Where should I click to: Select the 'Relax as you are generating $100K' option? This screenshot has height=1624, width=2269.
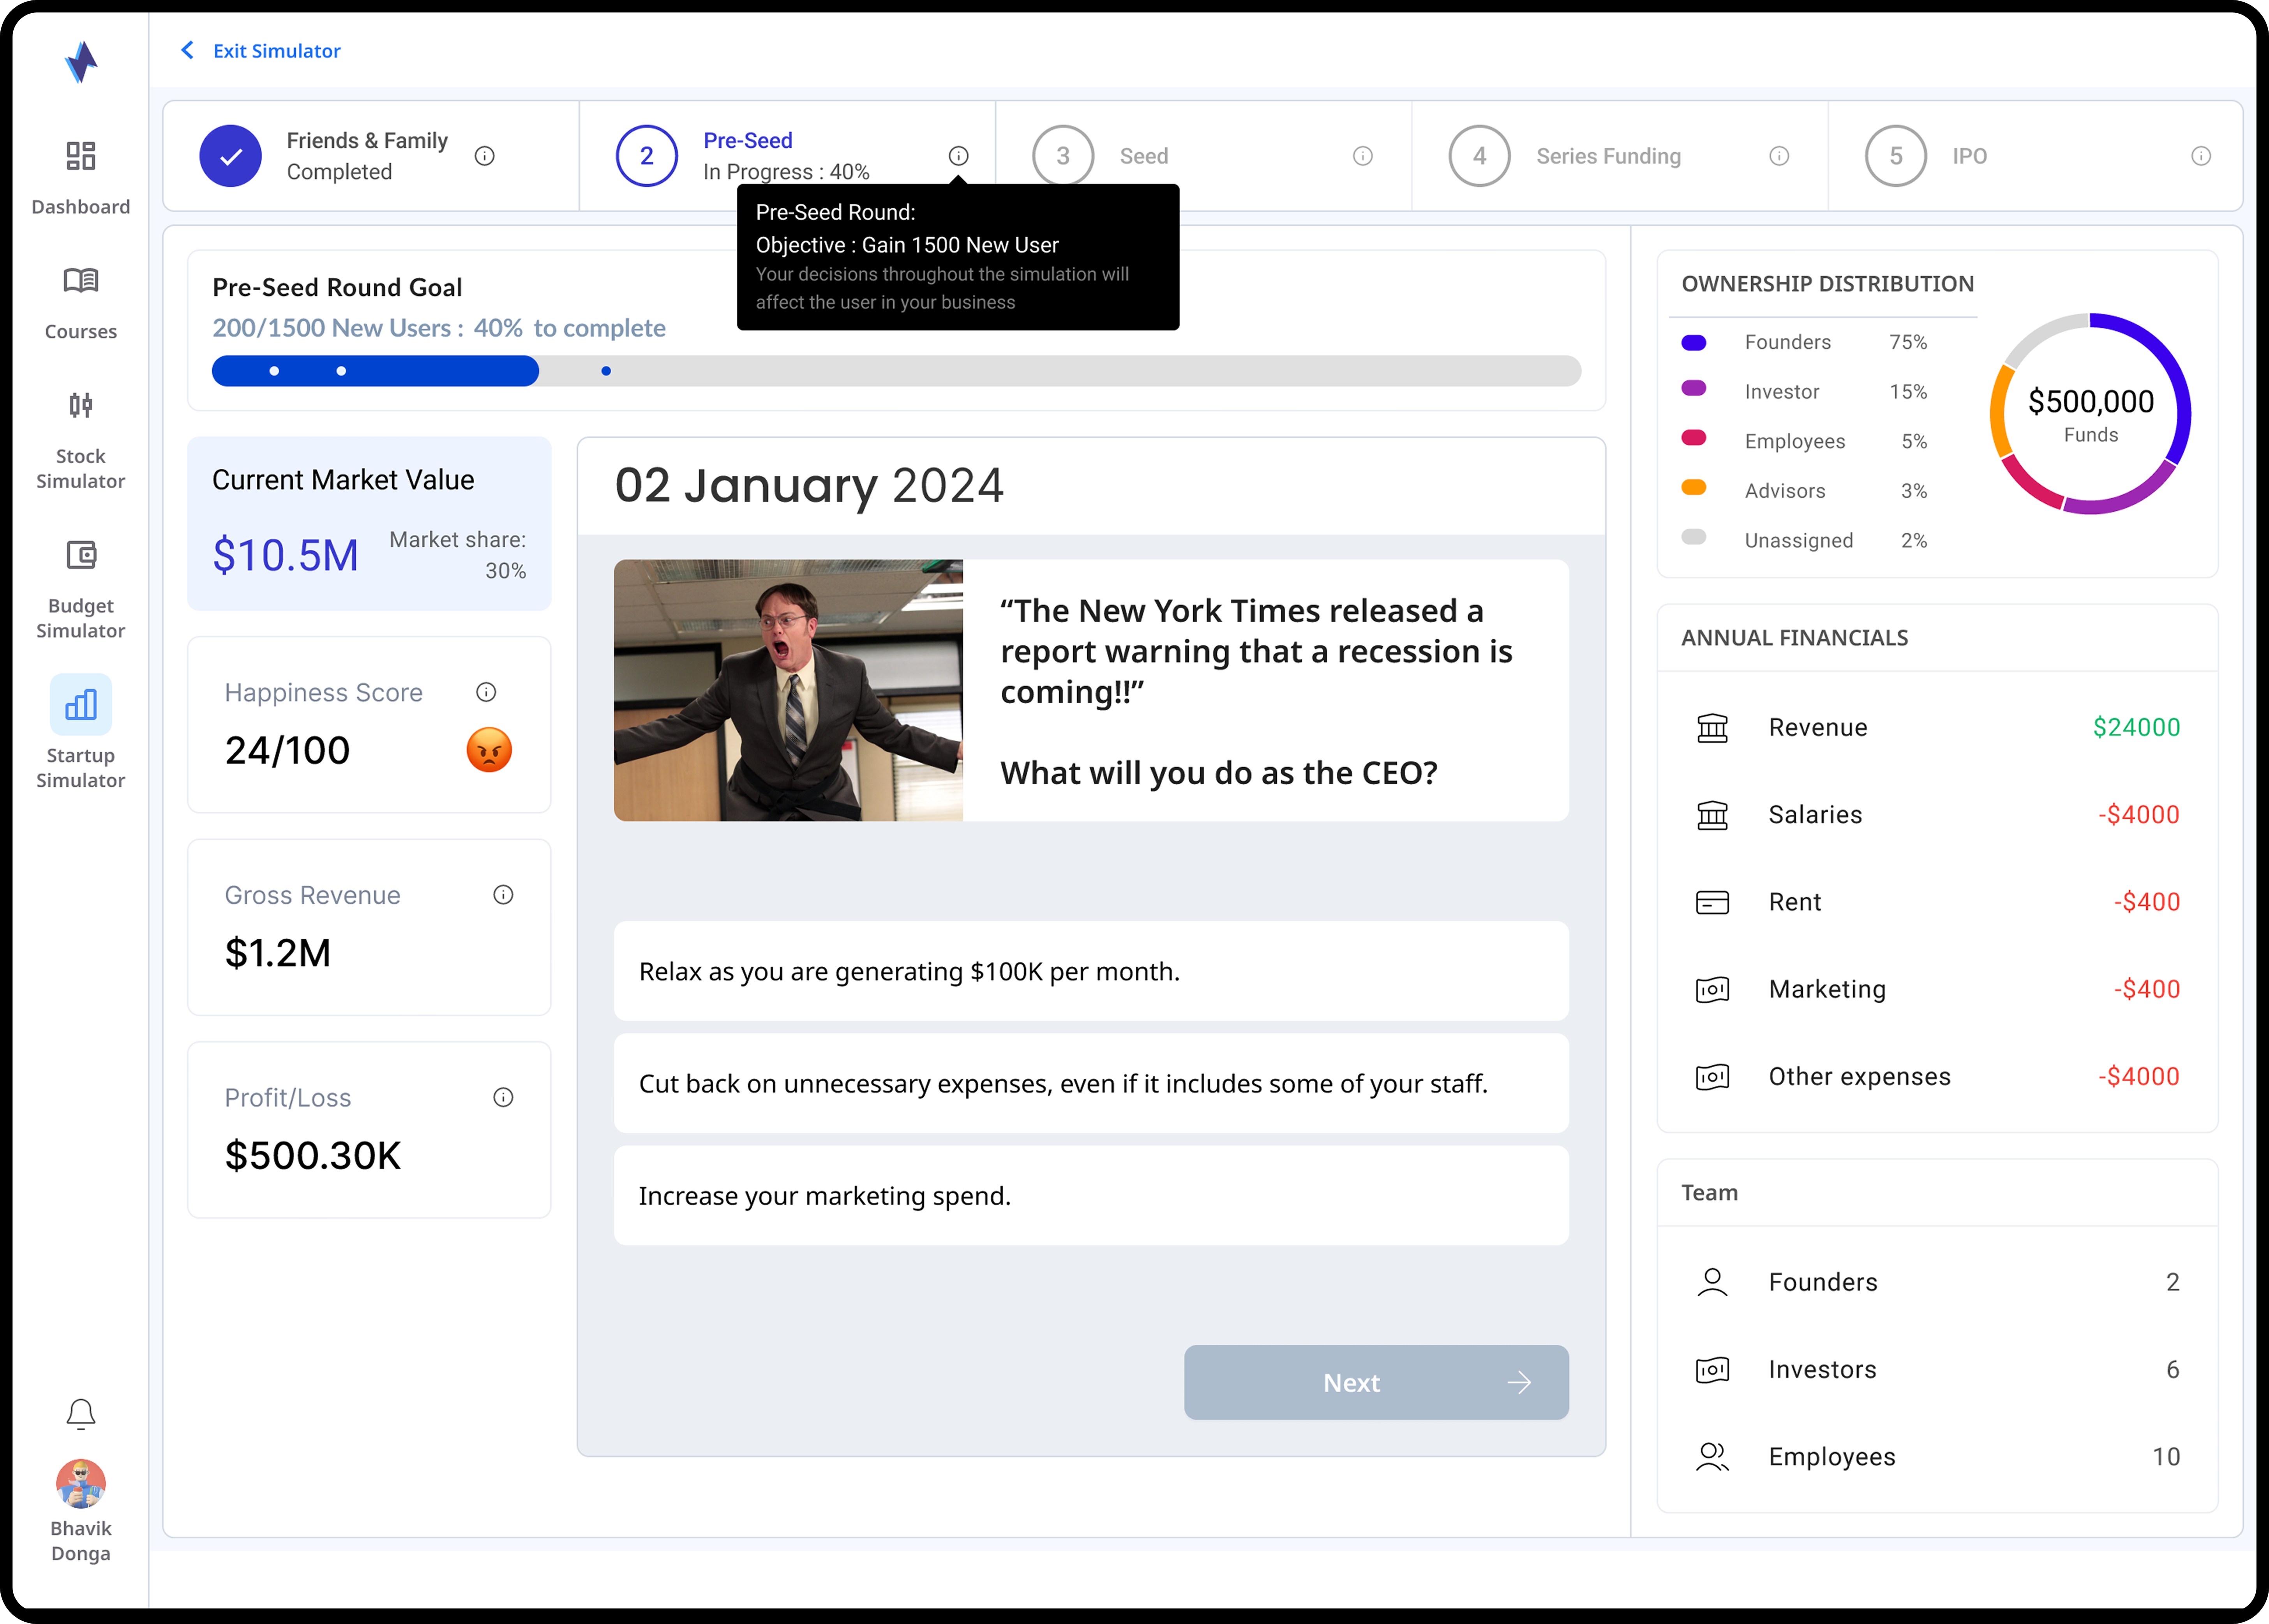[1090, 971]
